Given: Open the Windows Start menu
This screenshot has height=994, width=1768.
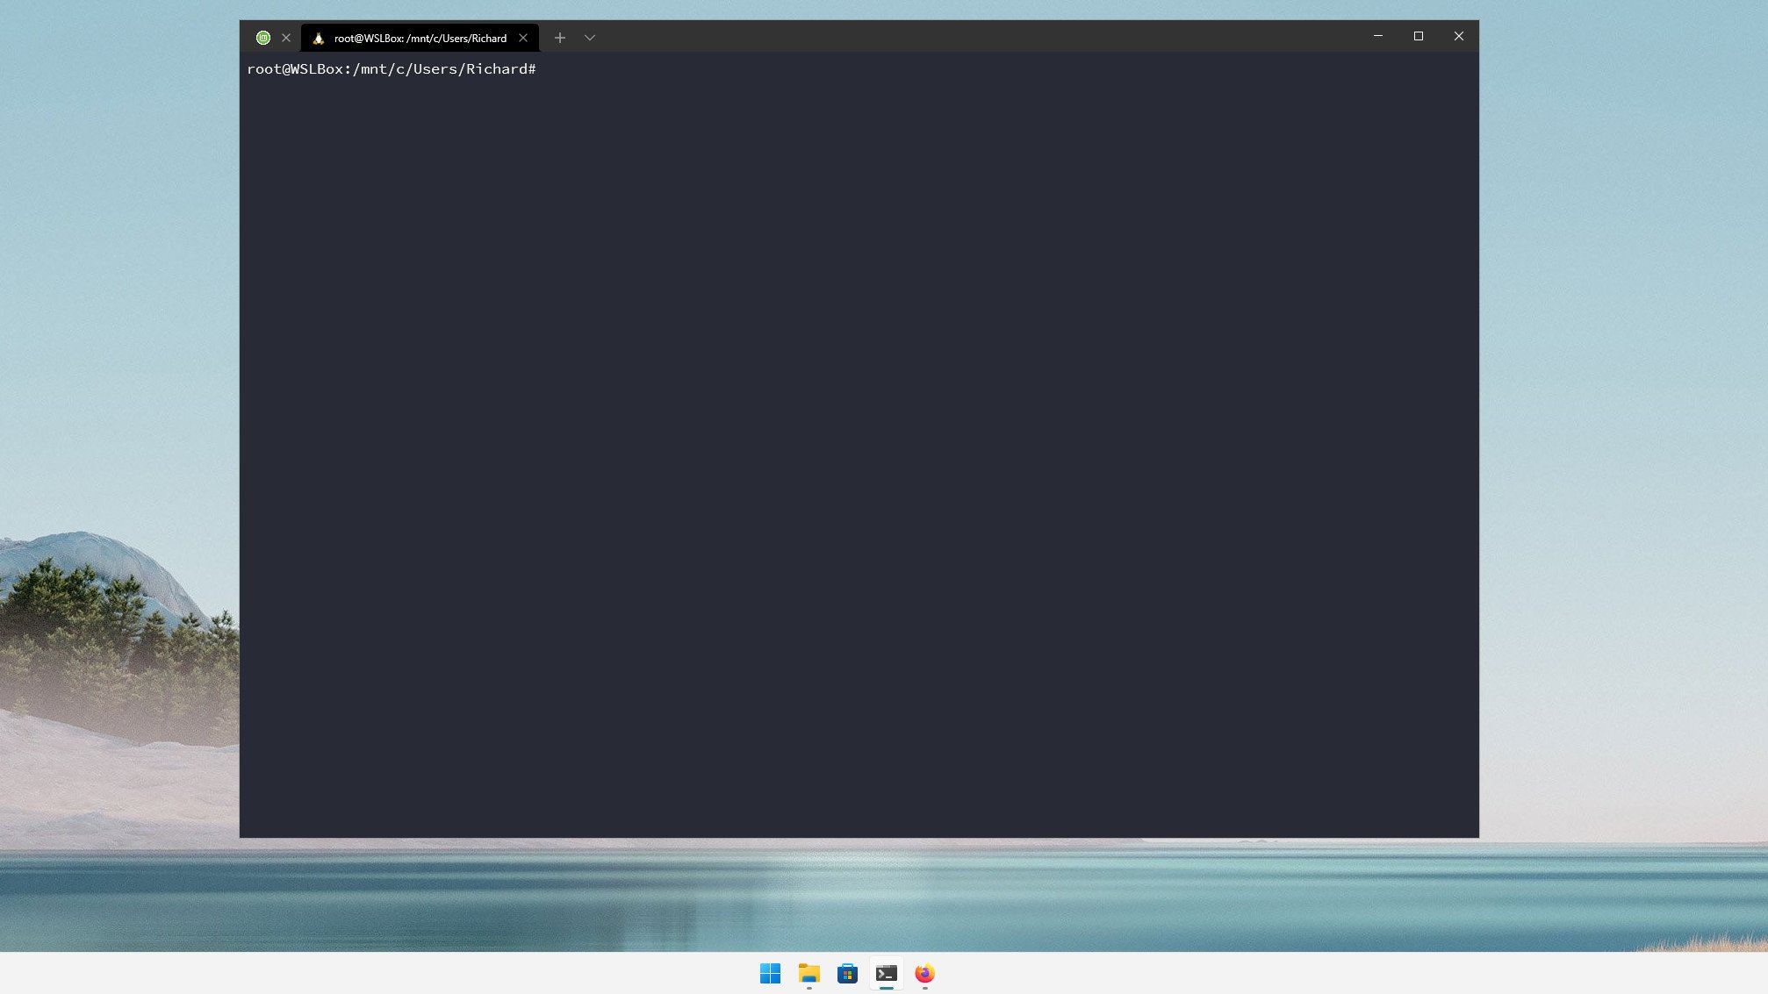Looking at the screenshot, I should [770, 973].
